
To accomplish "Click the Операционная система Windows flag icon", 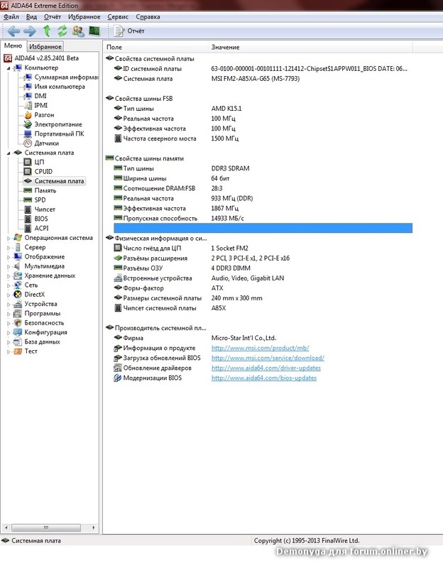I will tap(18, 238).
